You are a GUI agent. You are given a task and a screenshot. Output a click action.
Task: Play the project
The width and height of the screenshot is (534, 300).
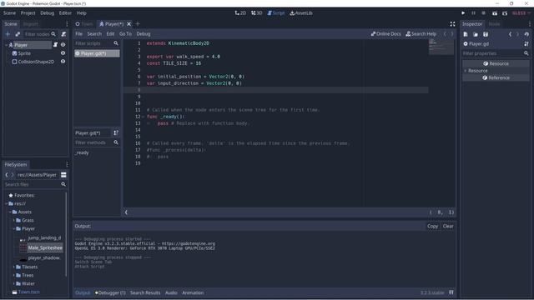pos(463,13)
